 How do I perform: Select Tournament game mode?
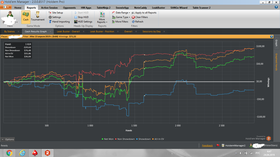click(38, 16)
